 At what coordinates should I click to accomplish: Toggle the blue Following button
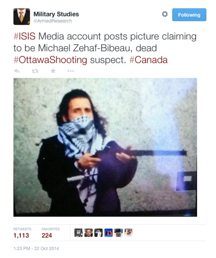[189, 15]
